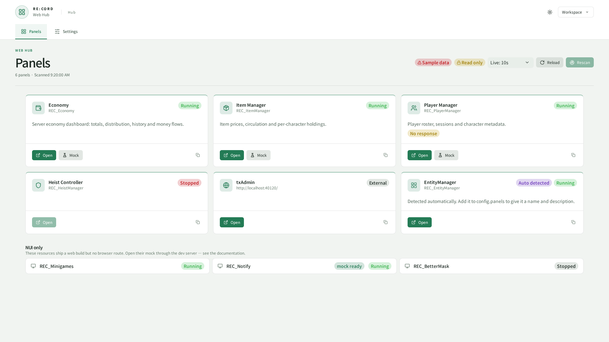Copy the txAdmin link icon
609x342 pixels.
click(x=385, y=222)
